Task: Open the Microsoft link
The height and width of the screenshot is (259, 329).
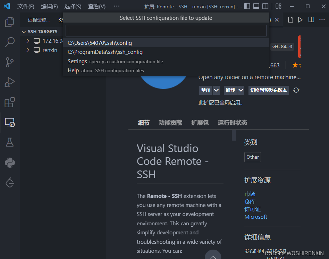Action: click(256, 217)
